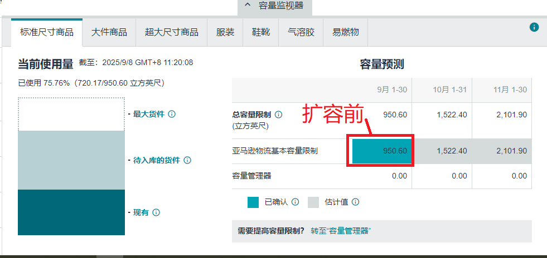Select the 服装 tab

(225, 32)
